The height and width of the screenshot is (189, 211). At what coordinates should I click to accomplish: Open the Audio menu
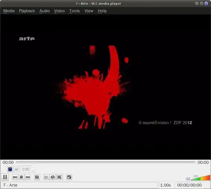coord(45,11)
